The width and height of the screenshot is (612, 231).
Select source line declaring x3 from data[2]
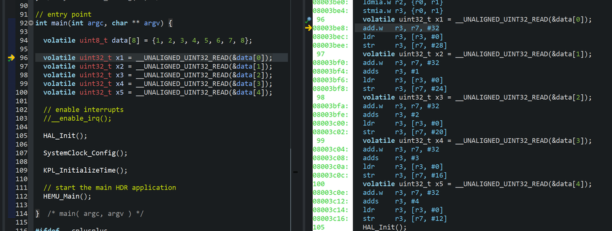pyautogui.click(x=158, y=75)
